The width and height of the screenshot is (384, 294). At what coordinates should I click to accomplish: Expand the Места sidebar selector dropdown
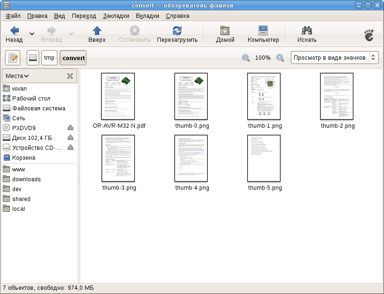17,76
